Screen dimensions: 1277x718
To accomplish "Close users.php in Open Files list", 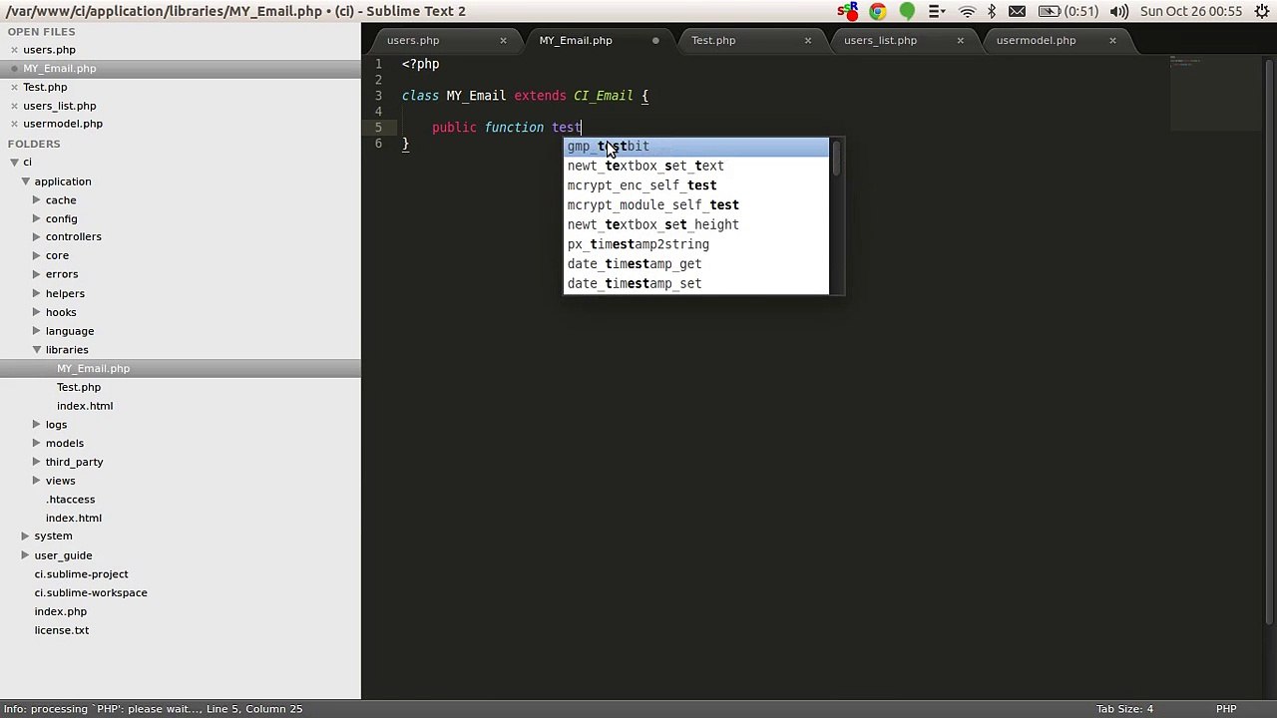I will (x=14, y=50).
